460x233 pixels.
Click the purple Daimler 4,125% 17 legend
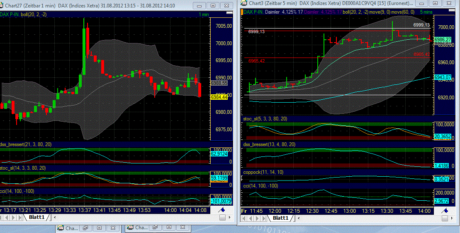(x=323, y=12)
